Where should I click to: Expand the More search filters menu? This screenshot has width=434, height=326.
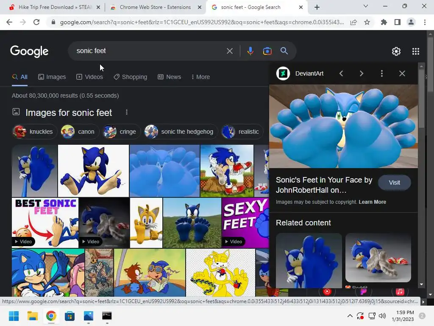tap(200, 77)
